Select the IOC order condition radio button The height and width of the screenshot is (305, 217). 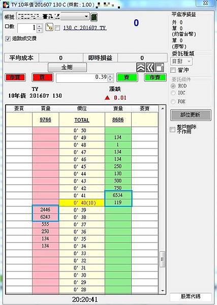(173, 93)
